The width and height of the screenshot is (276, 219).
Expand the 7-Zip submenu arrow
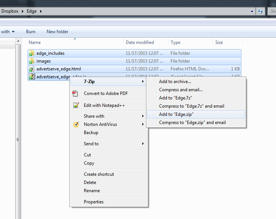[x=143, y=81]
